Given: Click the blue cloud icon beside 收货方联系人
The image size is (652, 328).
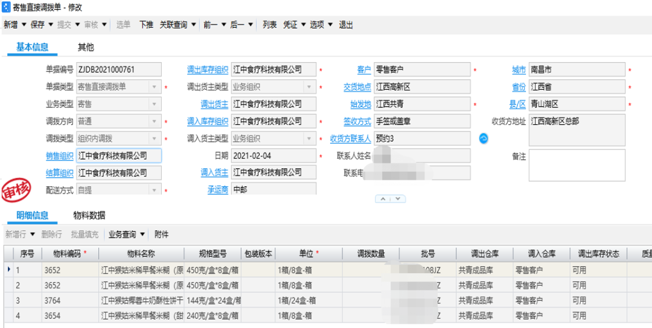Looking at the screenshot, I should tap(483, 138).
